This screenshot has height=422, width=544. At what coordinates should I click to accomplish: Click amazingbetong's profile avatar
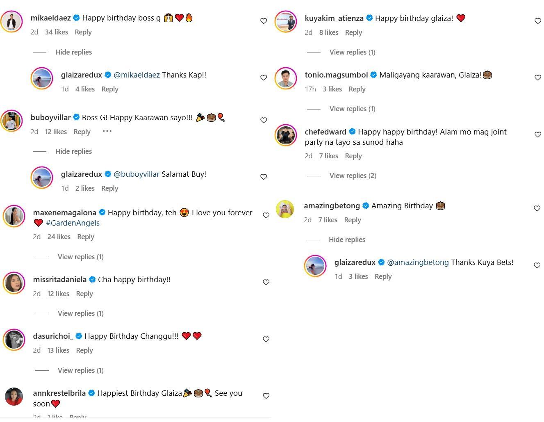(285, 209)
